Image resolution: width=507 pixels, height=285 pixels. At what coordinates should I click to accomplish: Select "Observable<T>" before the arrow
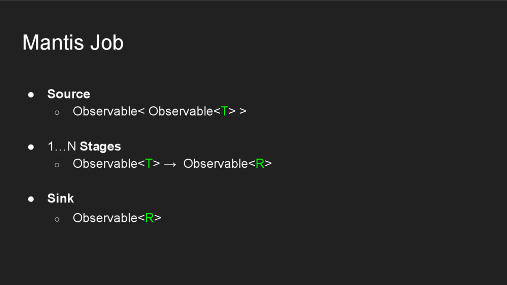pos(116,164)
